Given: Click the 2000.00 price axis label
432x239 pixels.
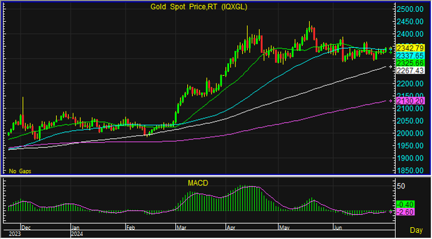Looking at the screenshot, I should click(410, 133).
